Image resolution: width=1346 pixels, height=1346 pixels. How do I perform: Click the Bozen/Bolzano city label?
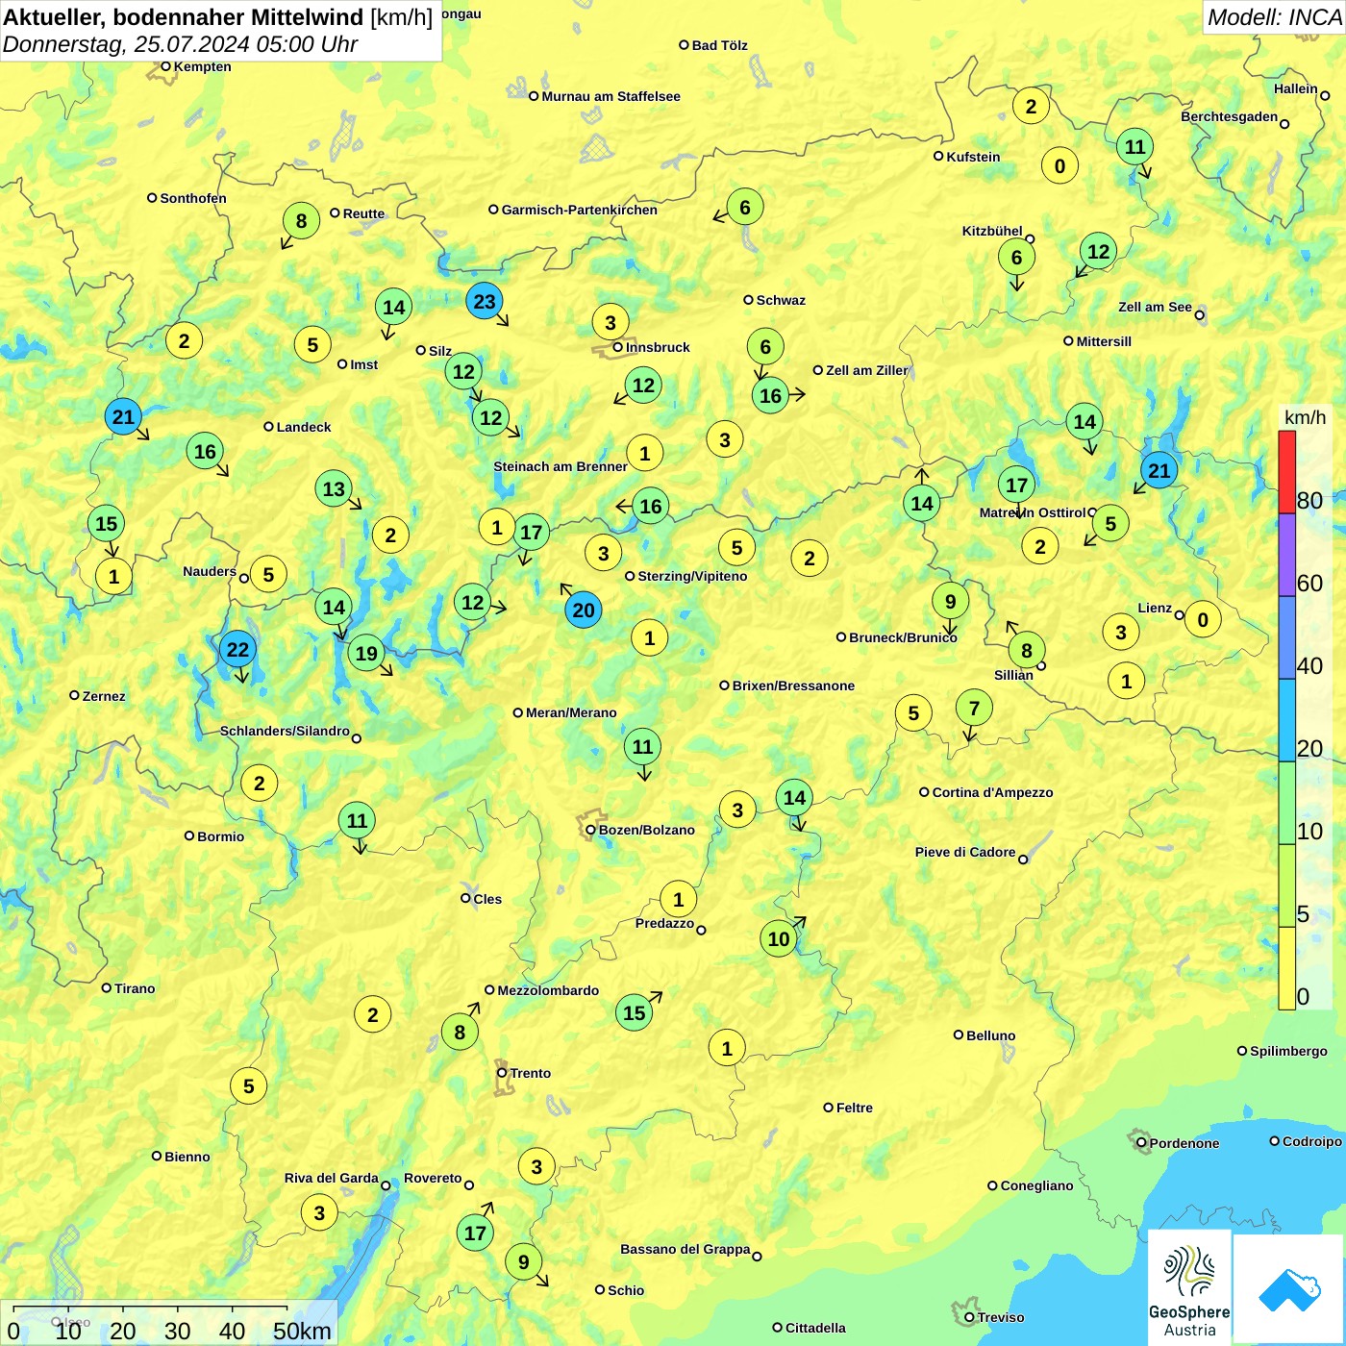(647, 830)
